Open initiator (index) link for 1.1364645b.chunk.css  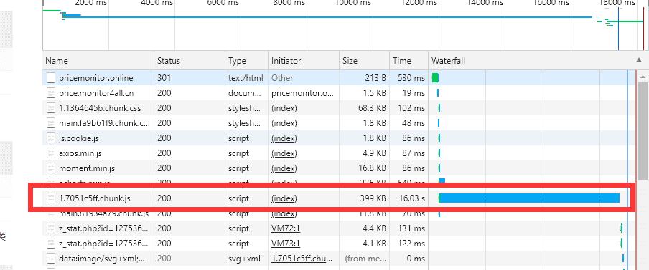(x=284, y=108)
